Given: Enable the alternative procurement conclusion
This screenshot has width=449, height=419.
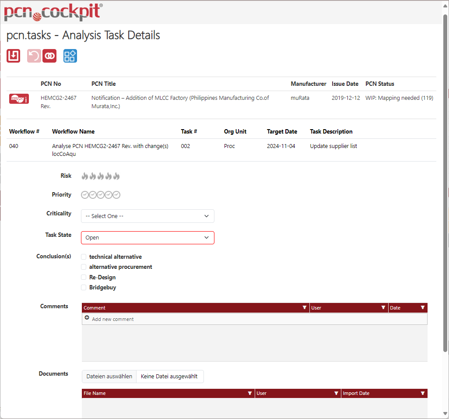Looking at the screenshot, I should [x=84, y=267].
